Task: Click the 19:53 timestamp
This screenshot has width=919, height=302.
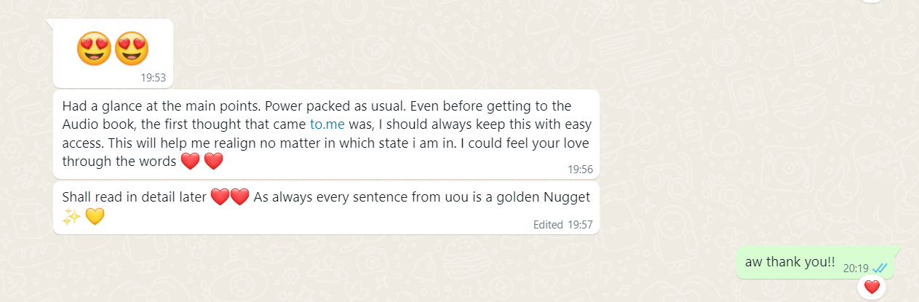Action: (x=154, y=78)
